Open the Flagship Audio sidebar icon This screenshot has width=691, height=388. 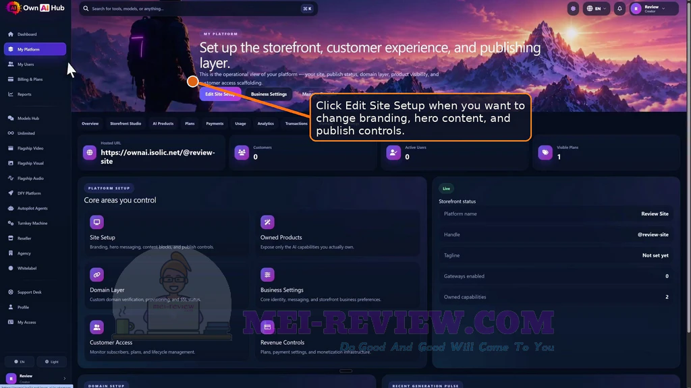click(11, 178)
